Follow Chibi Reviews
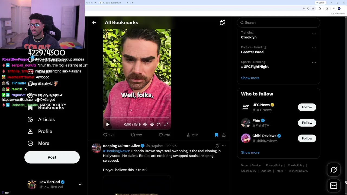The image size is (347, 195). coord(307,138)
